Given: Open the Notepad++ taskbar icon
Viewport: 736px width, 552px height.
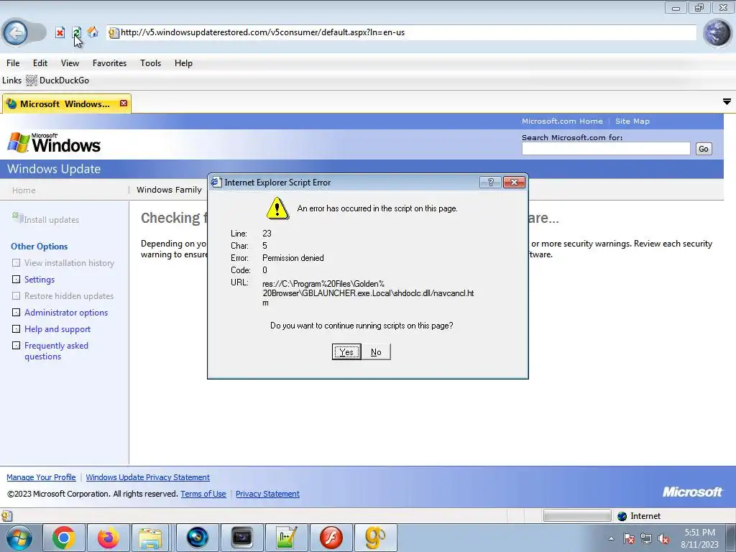Looking at the screenshot, I should pos(286,538).
